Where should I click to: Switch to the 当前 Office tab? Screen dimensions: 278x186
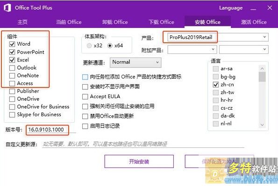pos(69,22)
